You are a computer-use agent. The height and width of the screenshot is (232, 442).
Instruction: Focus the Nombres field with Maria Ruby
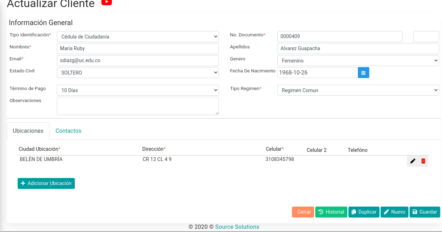(138, 48)
